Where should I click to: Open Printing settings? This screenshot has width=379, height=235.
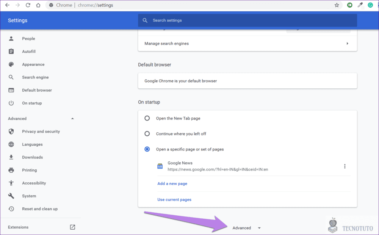click(x=30, y=170)
